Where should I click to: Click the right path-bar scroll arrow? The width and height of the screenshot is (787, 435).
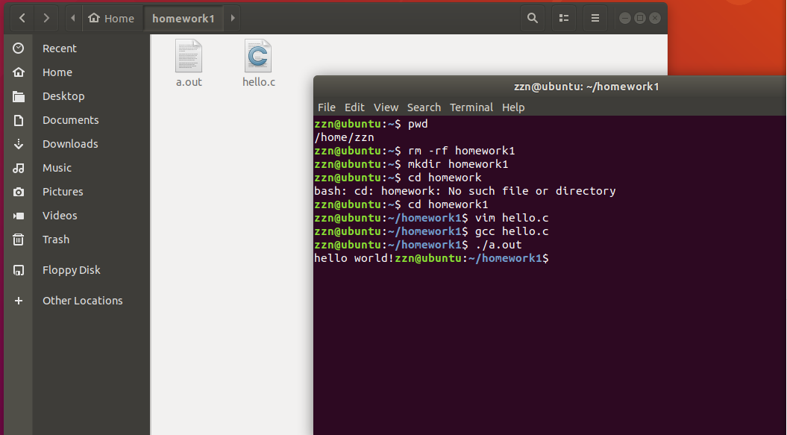pos(233,18)
